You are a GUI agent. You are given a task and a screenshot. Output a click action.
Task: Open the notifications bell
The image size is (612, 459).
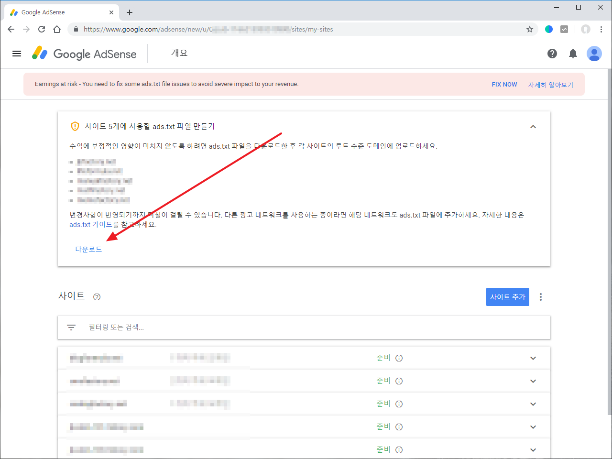[573, 54]
